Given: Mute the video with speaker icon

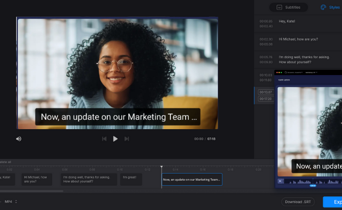Looking at the screenshot, I should 19,139.
